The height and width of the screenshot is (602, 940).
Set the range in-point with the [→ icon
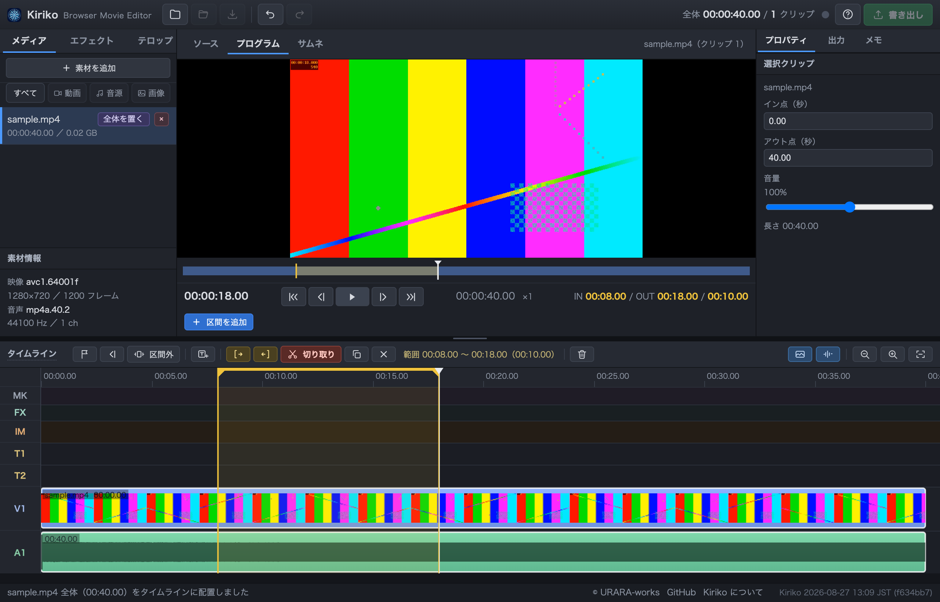click(x=238, y=354)
